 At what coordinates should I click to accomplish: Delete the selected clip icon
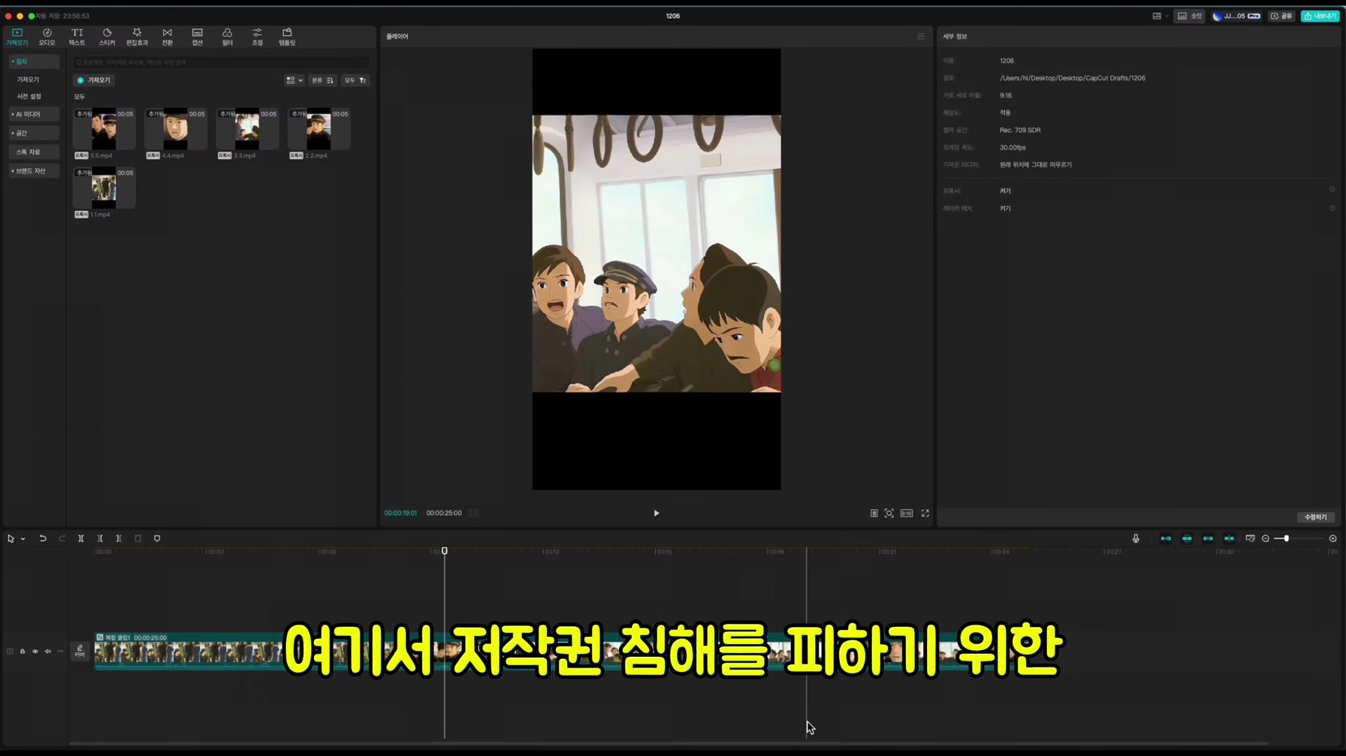[137, 539]
